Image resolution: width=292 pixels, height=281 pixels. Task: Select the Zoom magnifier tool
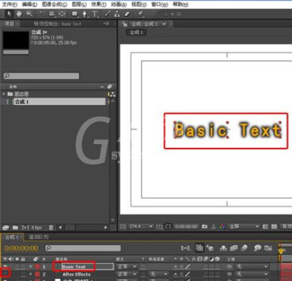pyautogui.click(x=29, y=14)
